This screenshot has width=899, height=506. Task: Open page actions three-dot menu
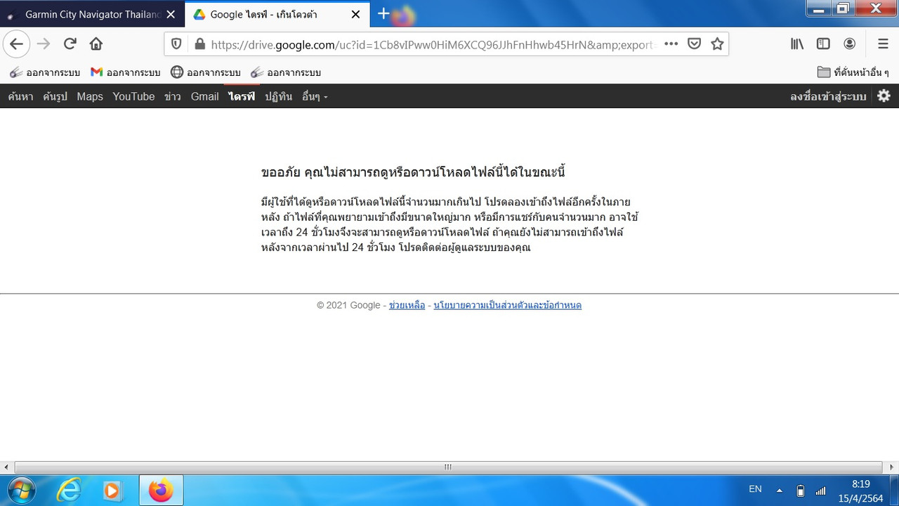[671, 44]
